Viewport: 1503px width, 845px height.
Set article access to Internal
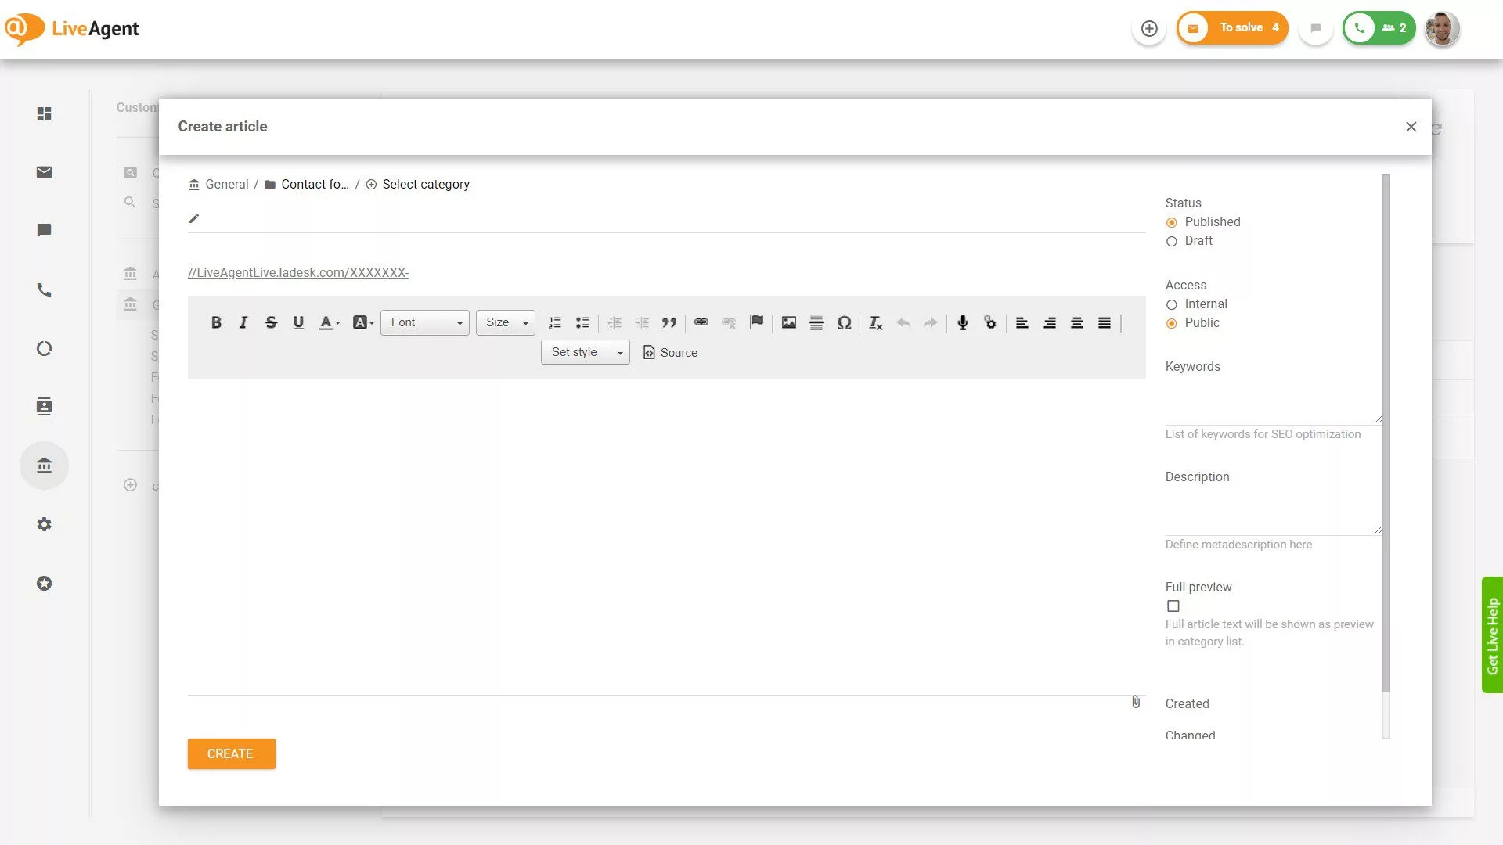pos(1171,305)
